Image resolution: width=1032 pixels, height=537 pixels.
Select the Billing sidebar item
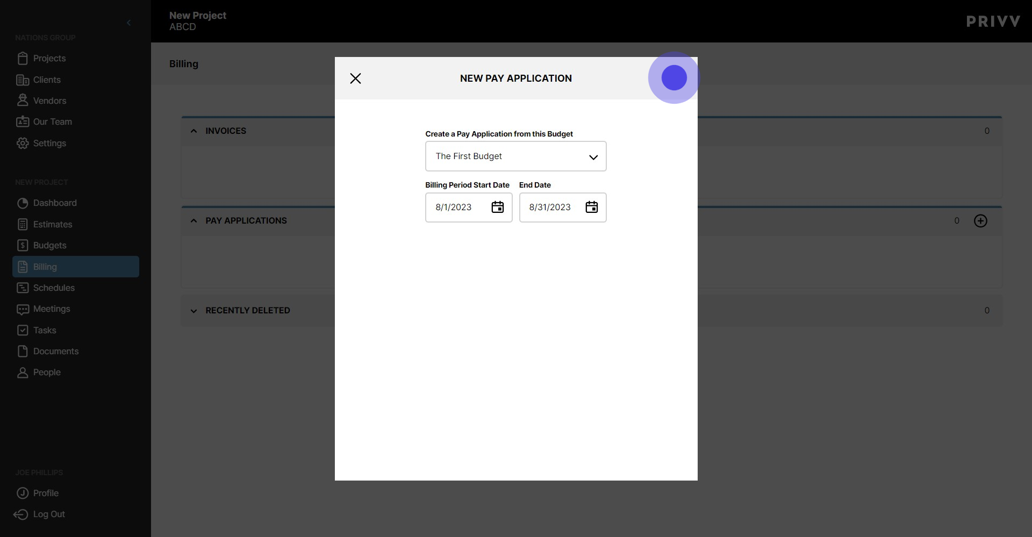click(x=76, y=267)
